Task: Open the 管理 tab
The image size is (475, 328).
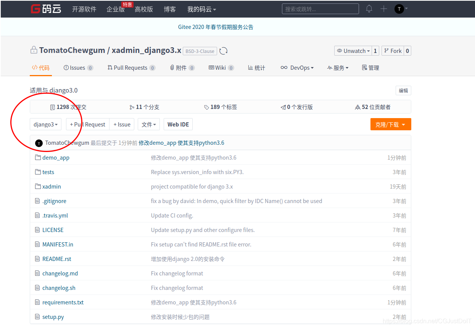Action: pyautogui.click(x=370, y=67)
